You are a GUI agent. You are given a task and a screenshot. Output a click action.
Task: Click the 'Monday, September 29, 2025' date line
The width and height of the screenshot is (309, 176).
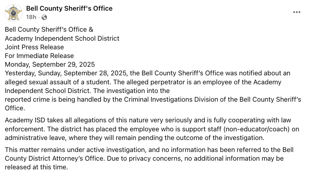click(x=50, y=64)
